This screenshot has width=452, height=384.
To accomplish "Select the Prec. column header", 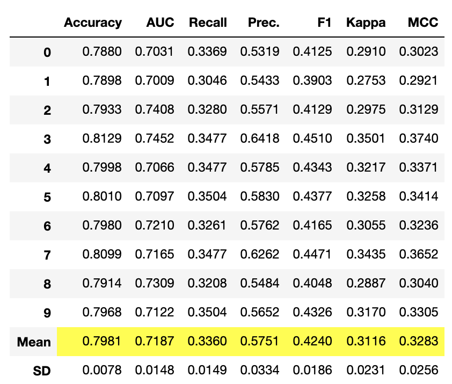I will click(x=264, y=23).
